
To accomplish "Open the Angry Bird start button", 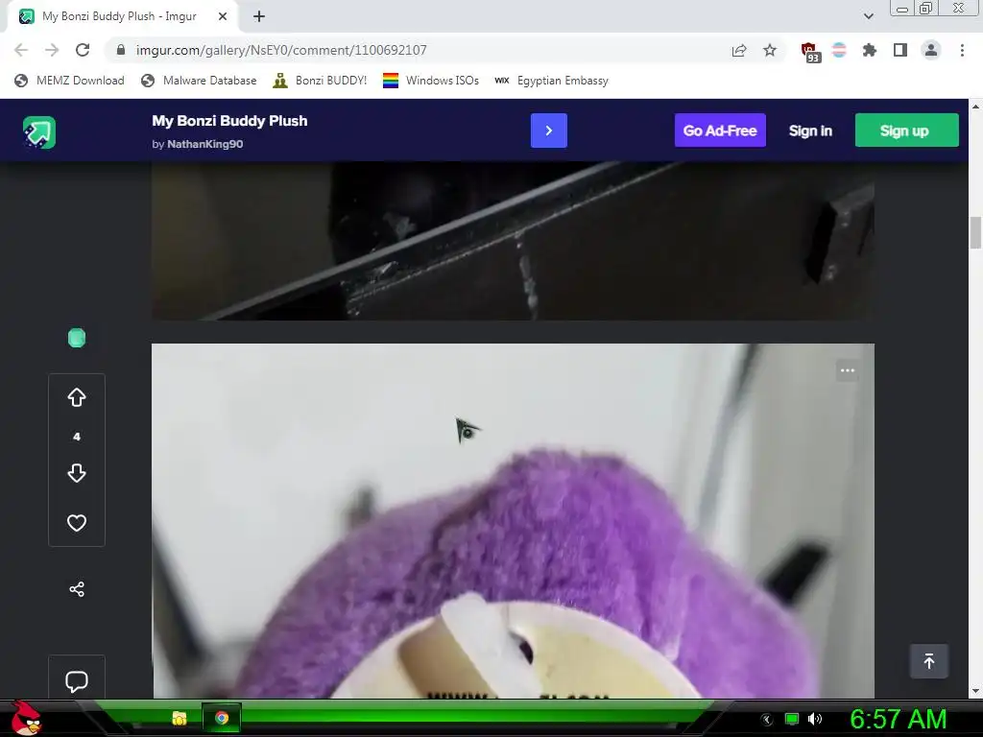I will point(26,718).
